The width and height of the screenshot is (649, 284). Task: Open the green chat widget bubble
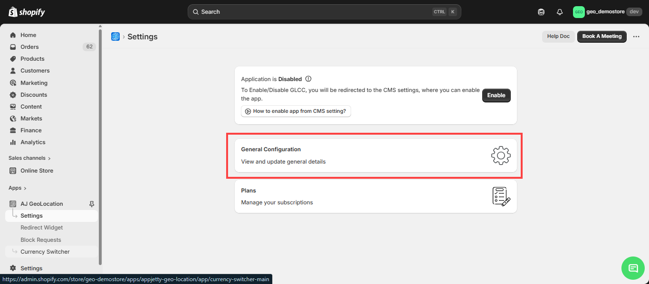point(633,268)
